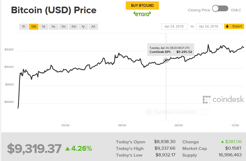Show All price history

(x=93, y=27)
